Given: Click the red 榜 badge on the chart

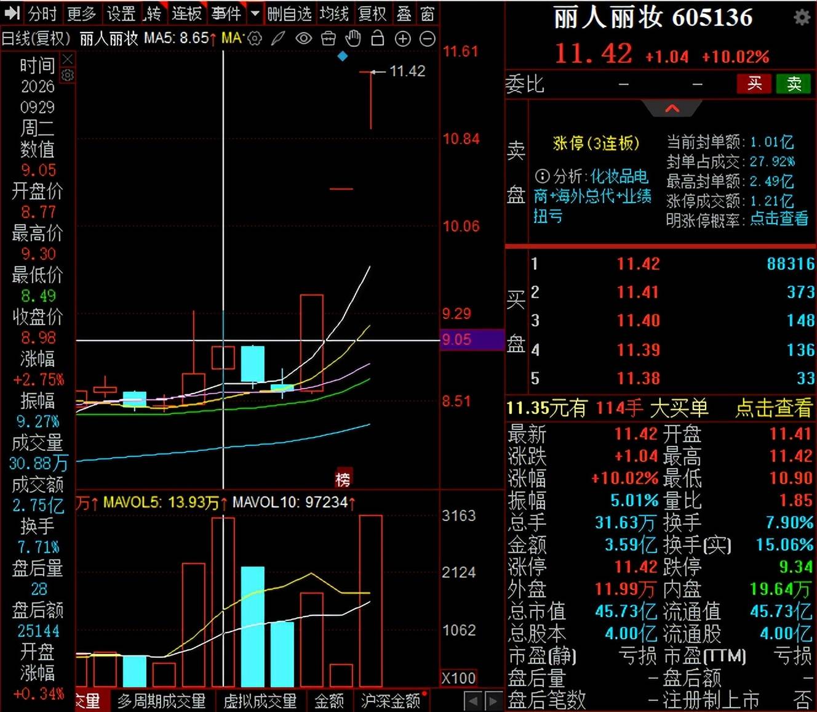Looking at the screenshot, I should pos(343,479).
